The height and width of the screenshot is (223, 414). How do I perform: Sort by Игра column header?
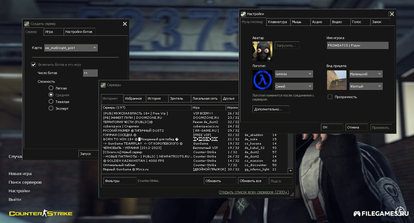(x=209, y=108)
